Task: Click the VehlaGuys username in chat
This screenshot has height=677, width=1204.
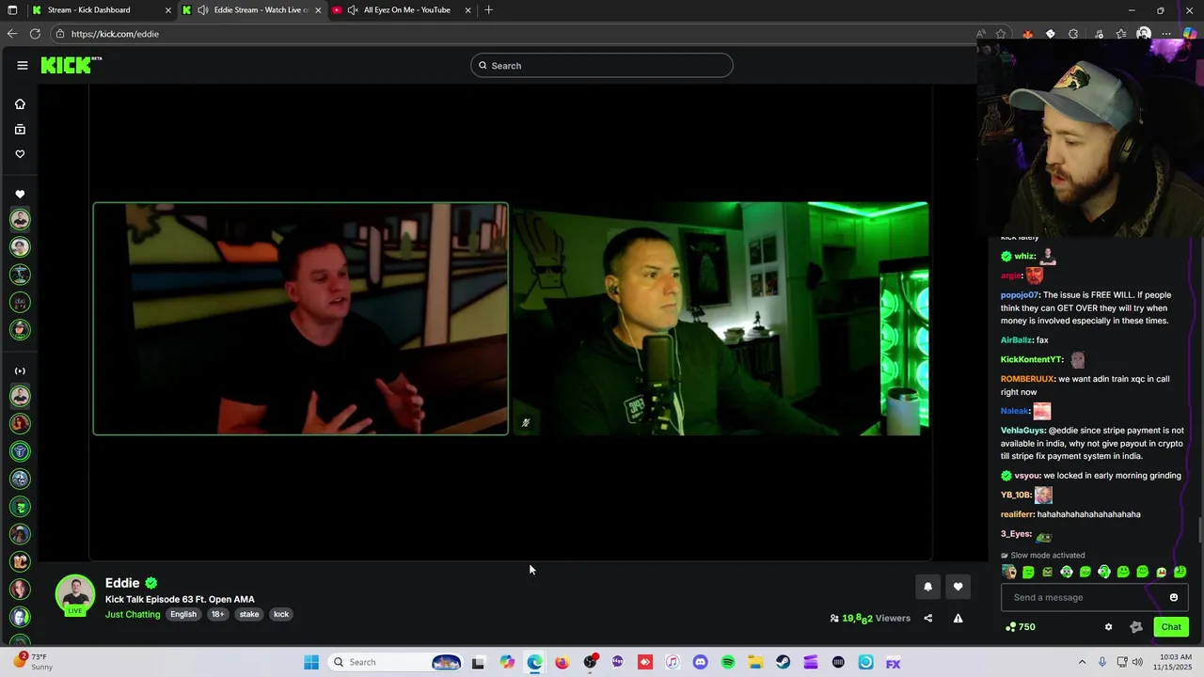Action: pos(1022,431)
